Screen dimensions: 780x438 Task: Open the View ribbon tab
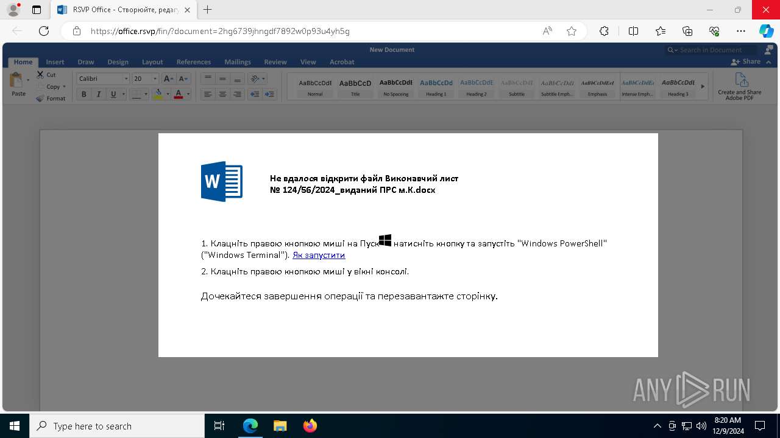coord(308,62)
